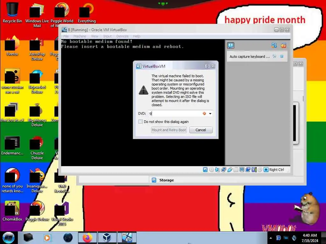Click the help question-mark button on dialog
The width and height of the screenshot is (326, 244).
[207, 66]
